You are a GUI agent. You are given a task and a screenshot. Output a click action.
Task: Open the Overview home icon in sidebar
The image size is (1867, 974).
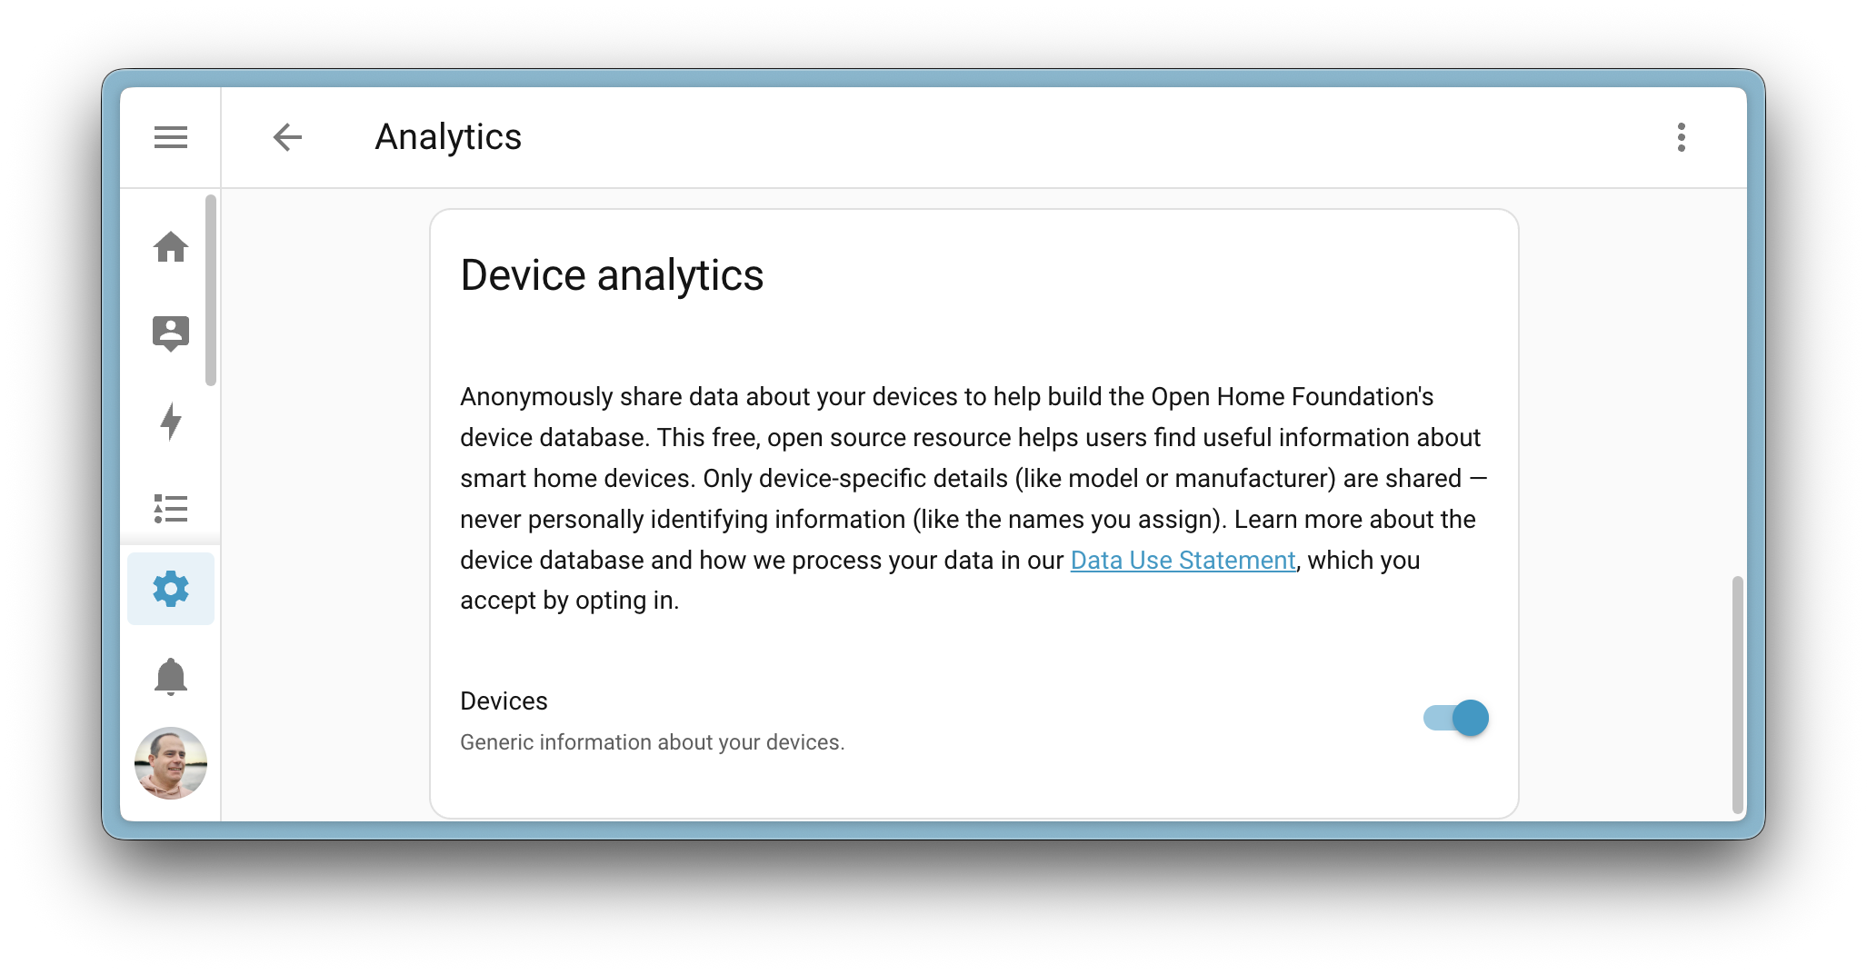point(171,248)
